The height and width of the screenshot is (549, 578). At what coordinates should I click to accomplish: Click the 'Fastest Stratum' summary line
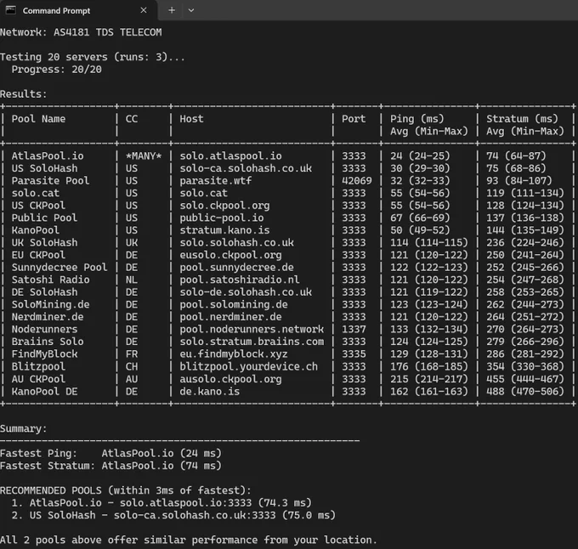[110, 466]
